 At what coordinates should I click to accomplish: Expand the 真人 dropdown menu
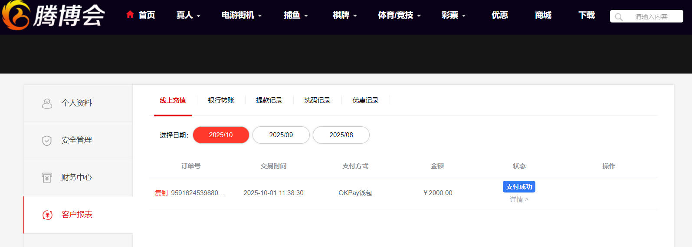[188, 15]
